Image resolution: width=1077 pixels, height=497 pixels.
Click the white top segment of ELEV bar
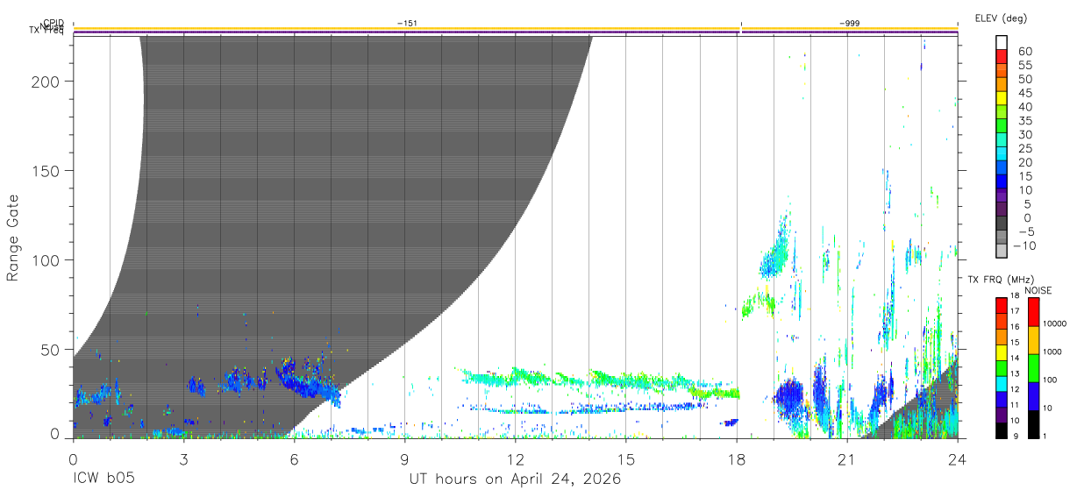pyautogui.click(x=1002, y=42)
